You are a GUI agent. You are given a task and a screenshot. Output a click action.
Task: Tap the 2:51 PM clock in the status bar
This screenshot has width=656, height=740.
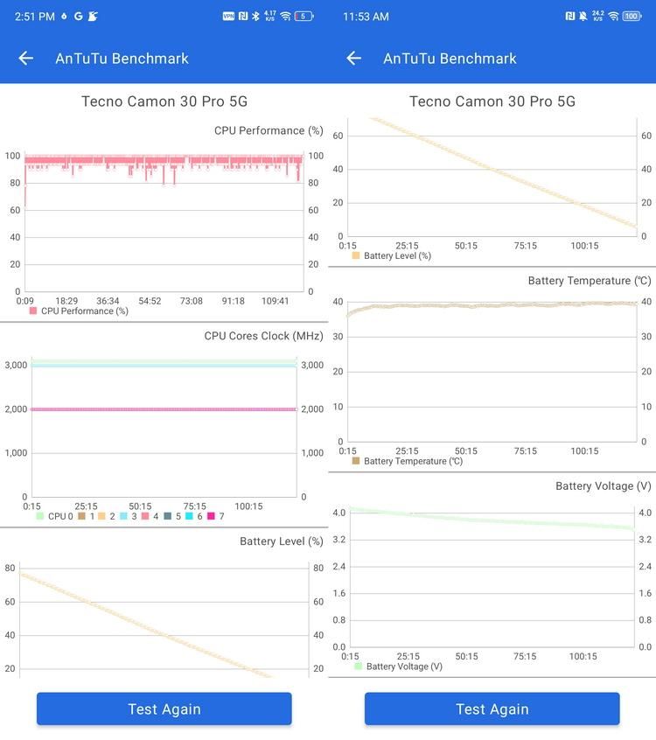point(34,17)
